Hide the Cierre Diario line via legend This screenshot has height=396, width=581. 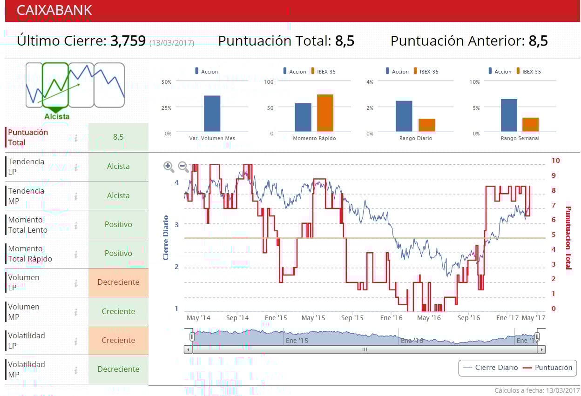click(x=490, y=368)
